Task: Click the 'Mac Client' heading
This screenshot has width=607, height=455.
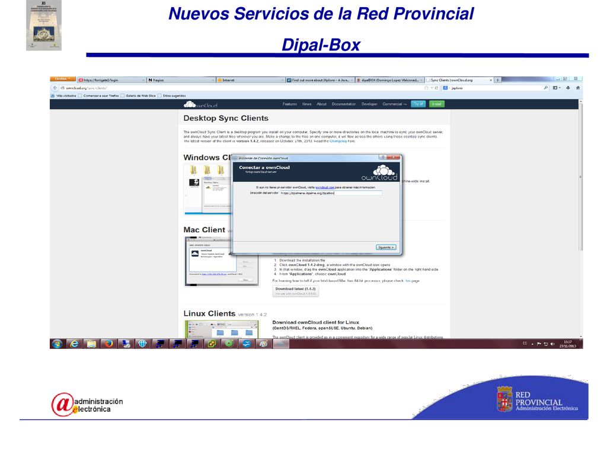Action: coord(204,230)
